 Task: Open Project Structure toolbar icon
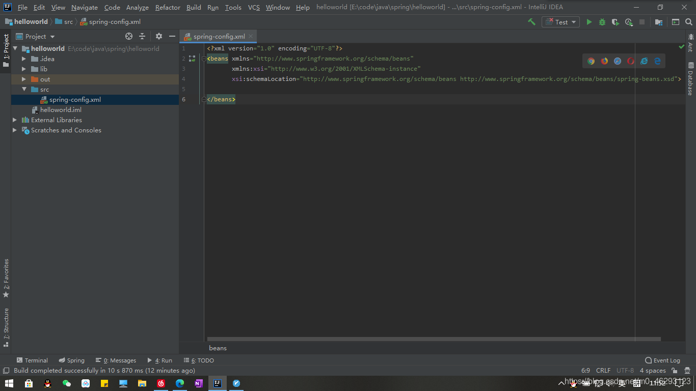pyautogui.click(x=659, y=22)
